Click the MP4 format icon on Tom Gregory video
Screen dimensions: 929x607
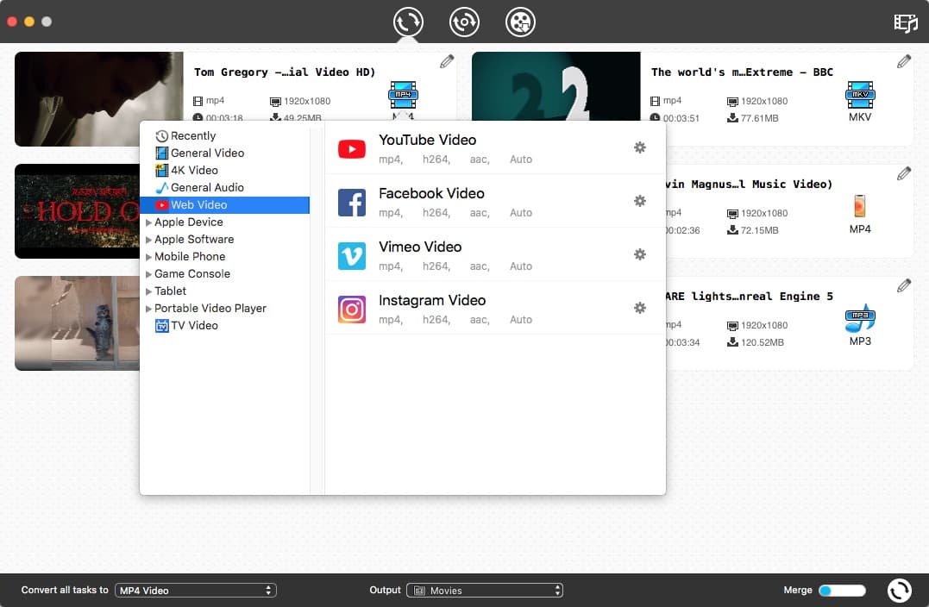(403, 95)
